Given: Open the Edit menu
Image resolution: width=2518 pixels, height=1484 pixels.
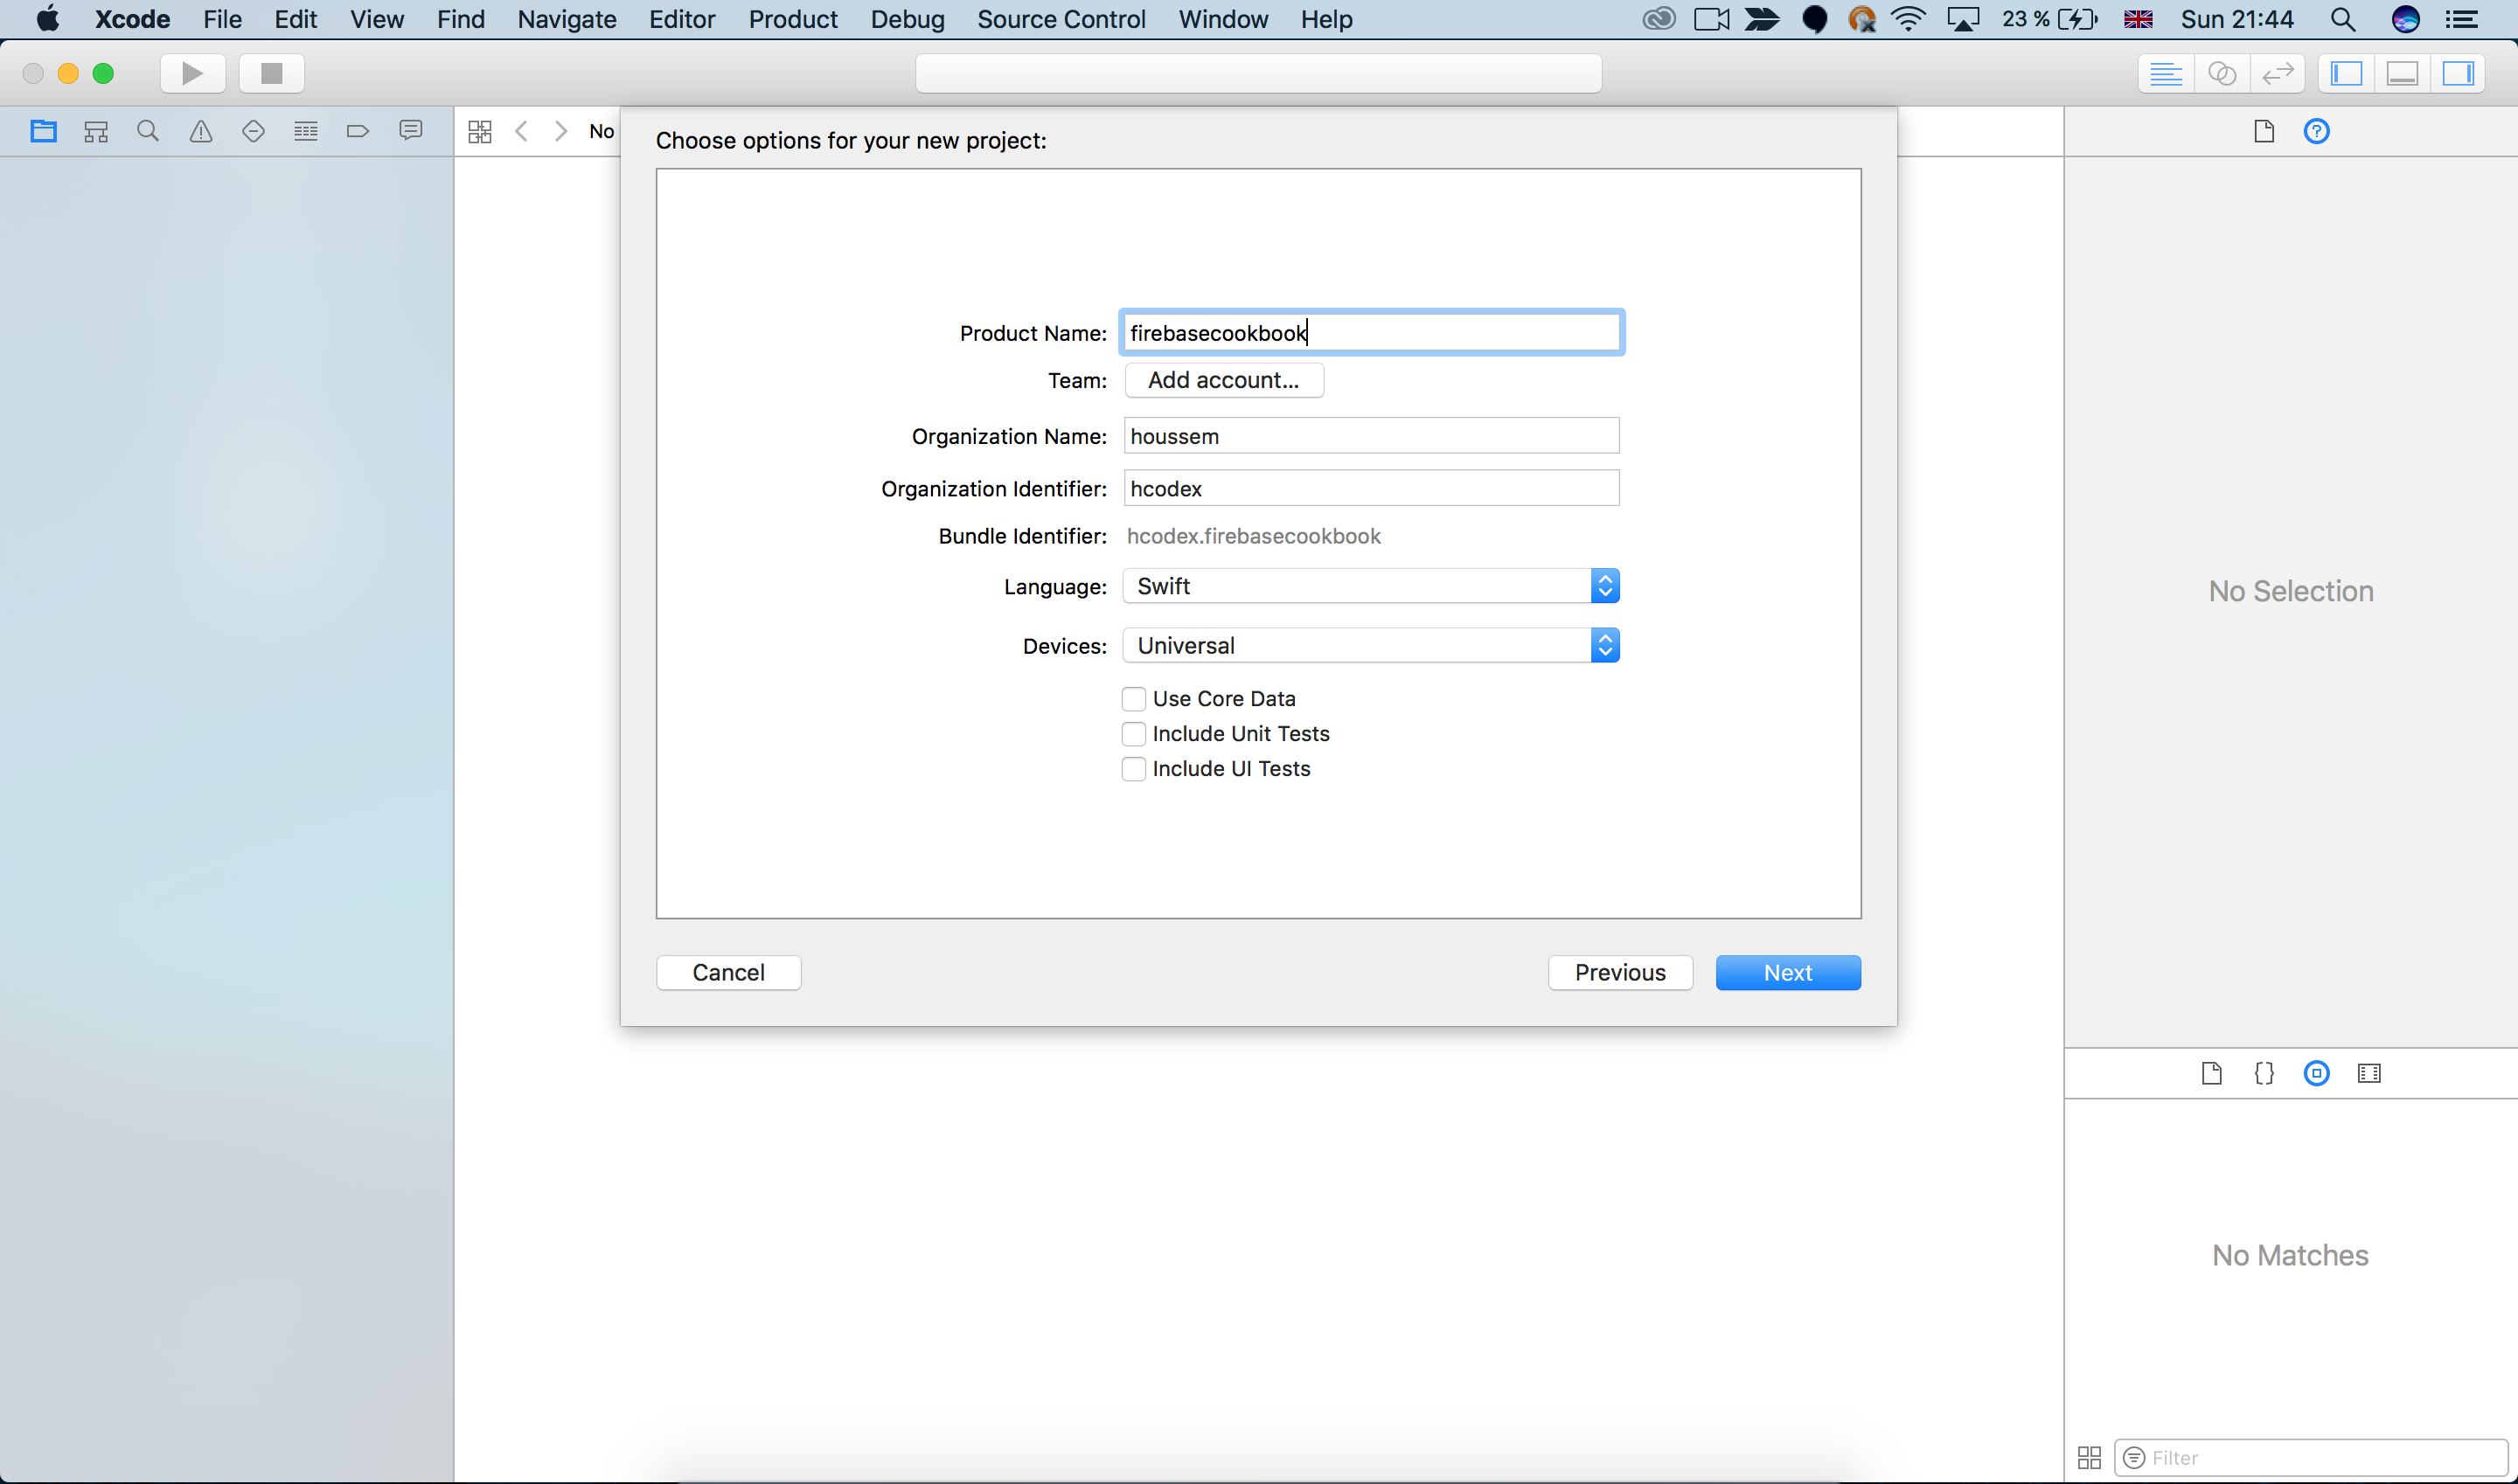Looking at the screenshot, I should [296, 19].
